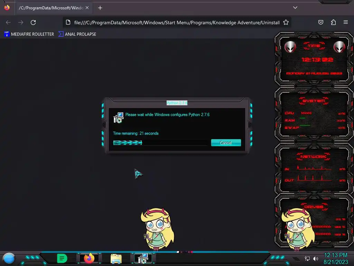Open the network tray icon
Screen dimensions: 354x266
[x=307, y=258]
